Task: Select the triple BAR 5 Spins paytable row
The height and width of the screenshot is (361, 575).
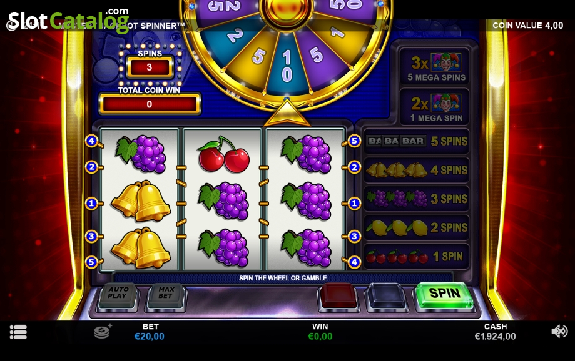Action: tap(417, 141)
